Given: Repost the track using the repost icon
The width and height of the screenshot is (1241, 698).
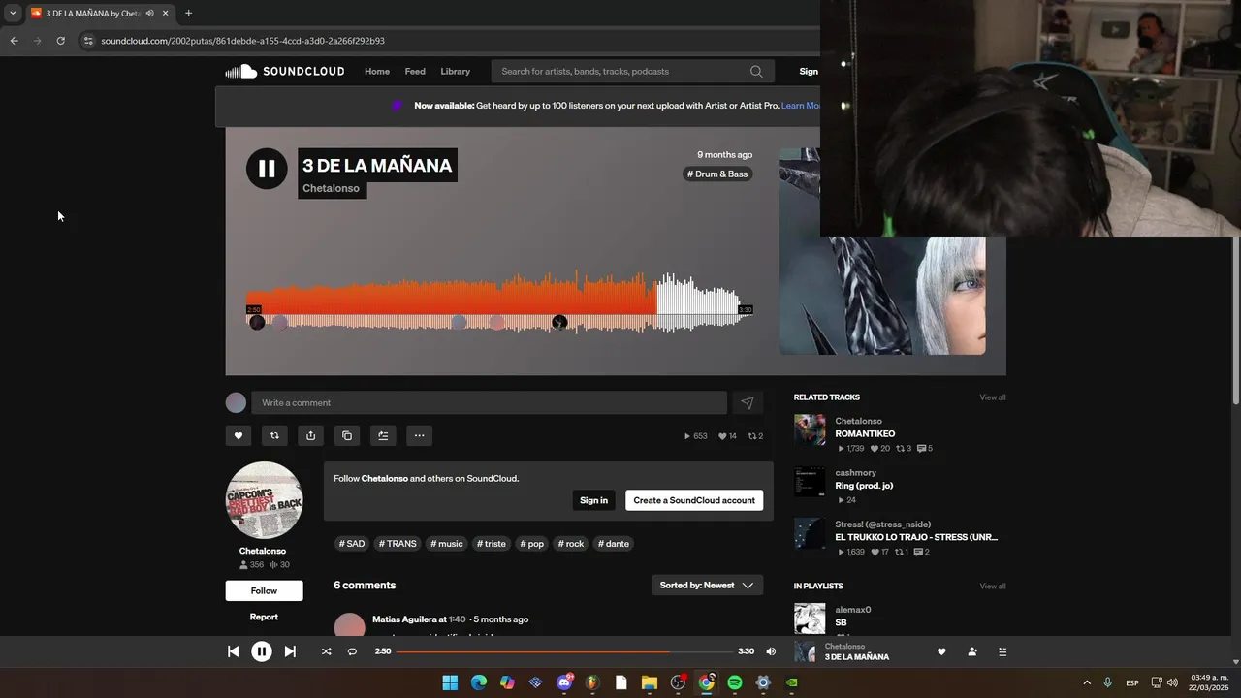Looking at the screenshot, I should [x=274, y=436].
